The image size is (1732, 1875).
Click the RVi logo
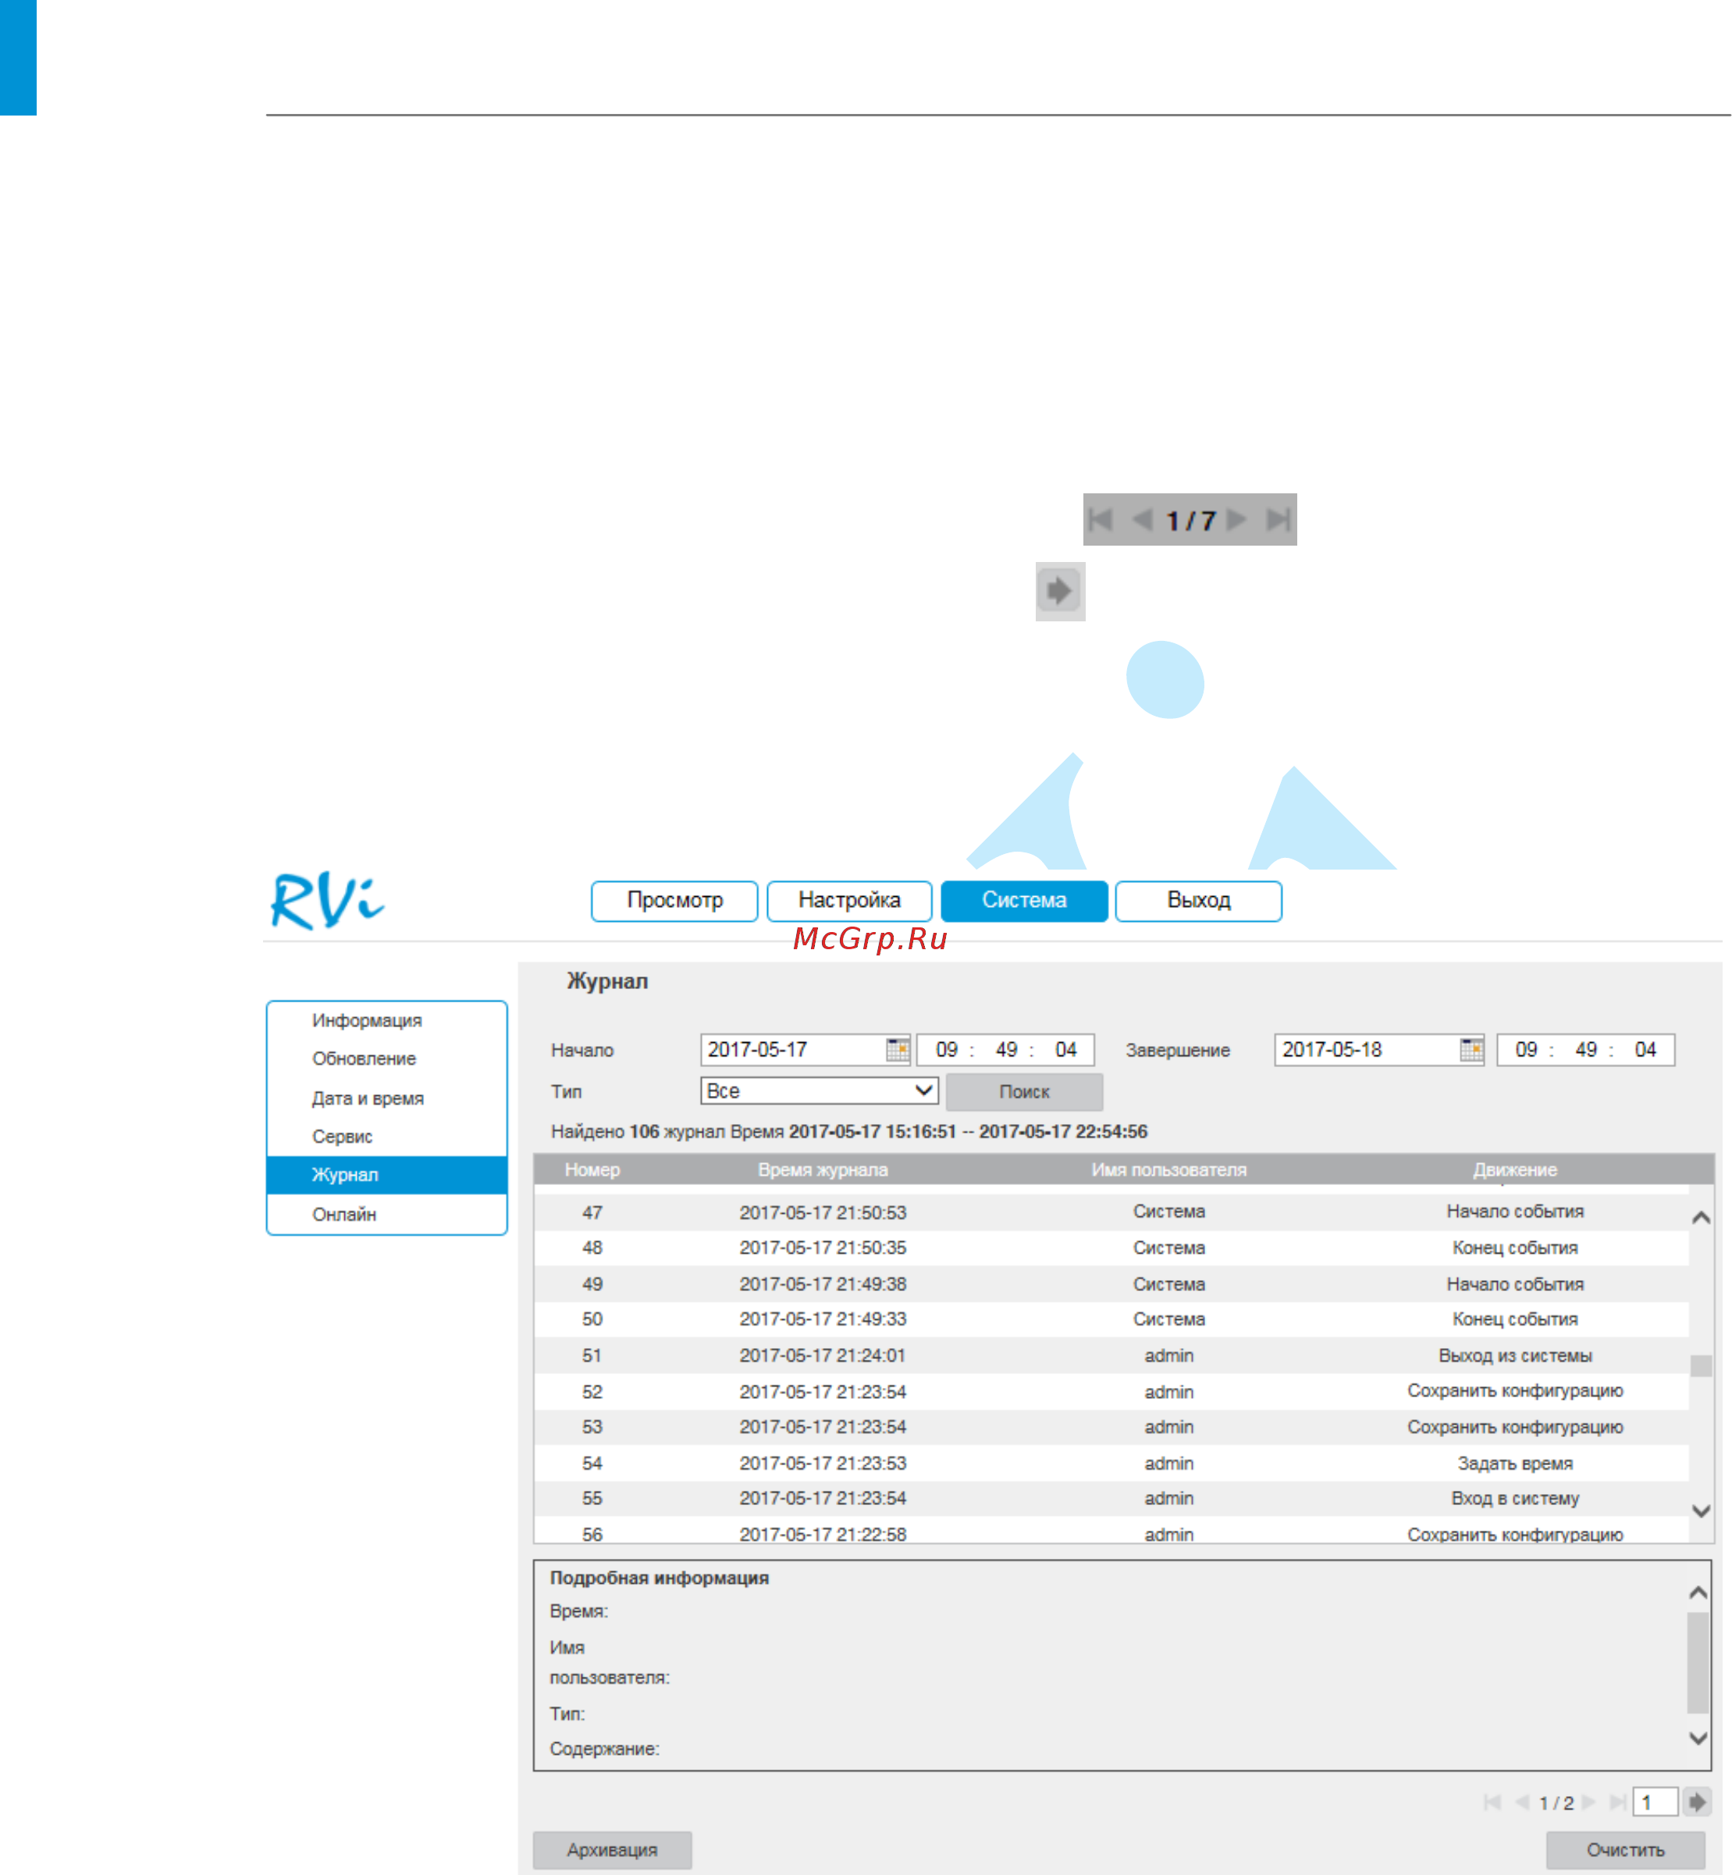click(327, 901)
